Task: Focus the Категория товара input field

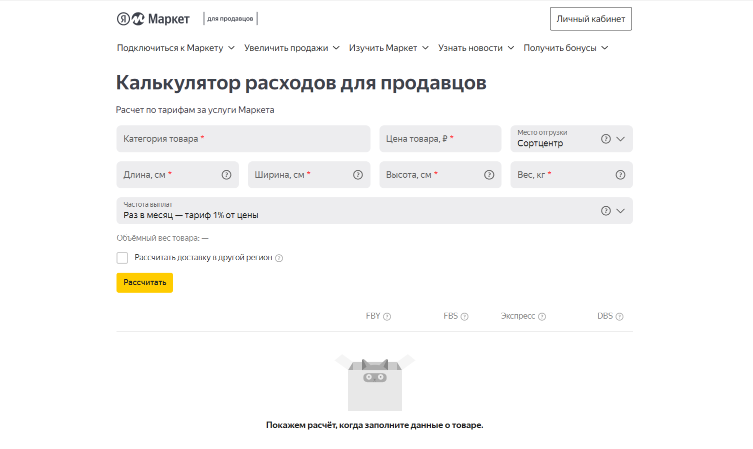Action: 243,139
